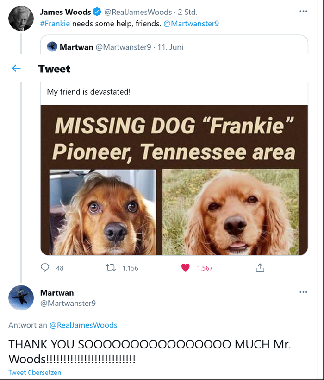Click the retweet icon
The height and width of the screenshot is (380, 324).
(x=111, y=267)
